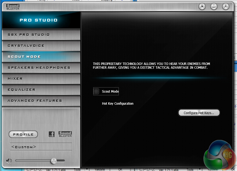This screenshot has width=237, height=171.
Task: Switch to the CrystalVoice section
Action: tap(41, 46)
